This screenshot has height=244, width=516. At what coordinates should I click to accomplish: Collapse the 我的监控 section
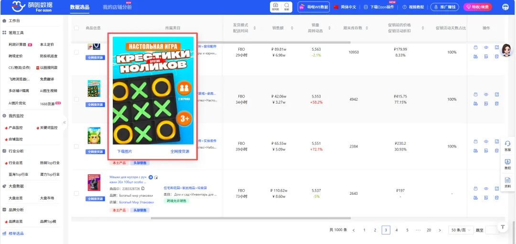coord(16,116)
